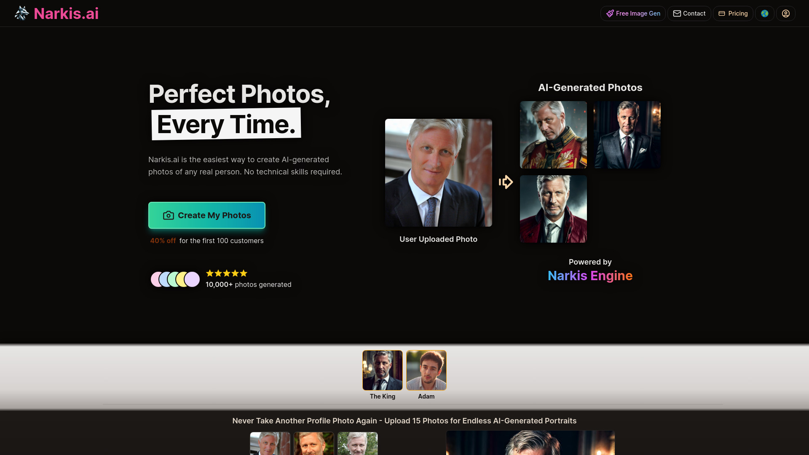Click the user uploaded photo image
Viewport: 809px width, 455px height.
(438, 173)
